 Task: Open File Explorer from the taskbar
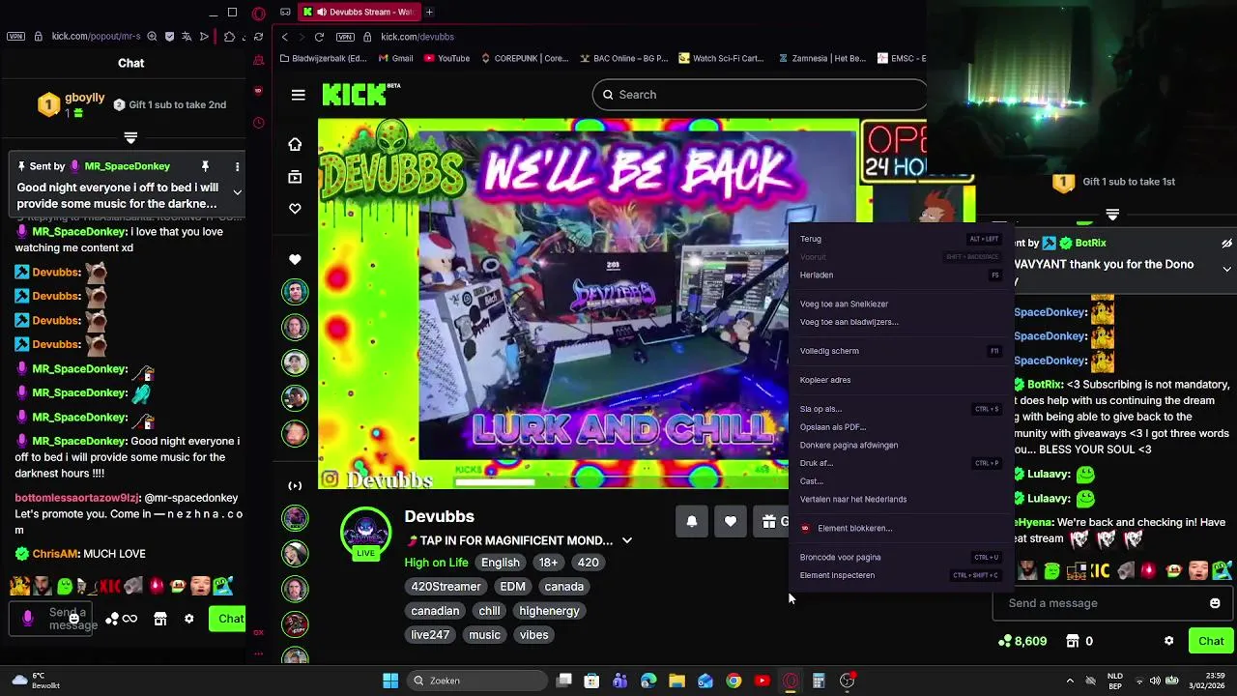tap(676, 681)
